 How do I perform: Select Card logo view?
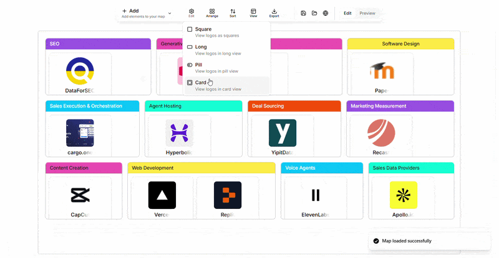coord(226,86)
